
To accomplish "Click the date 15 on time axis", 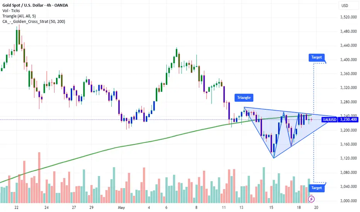I will click(272, 207).
